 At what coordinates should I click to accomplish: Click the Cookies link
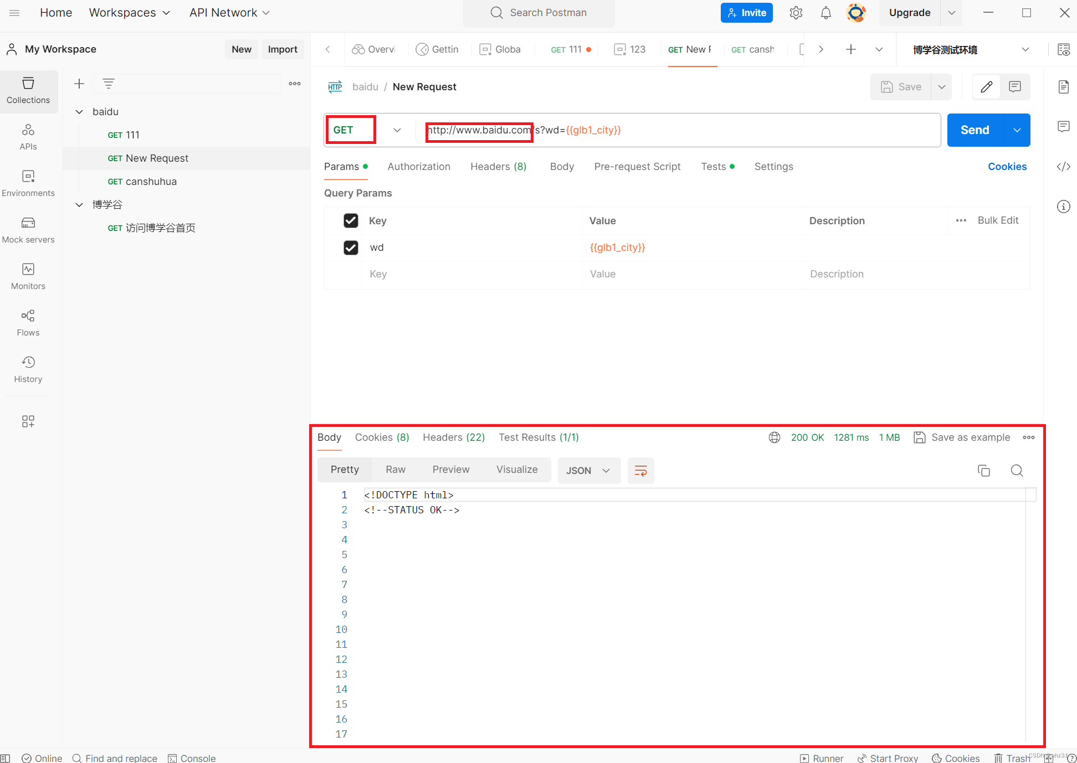(x=1007, y=167)
